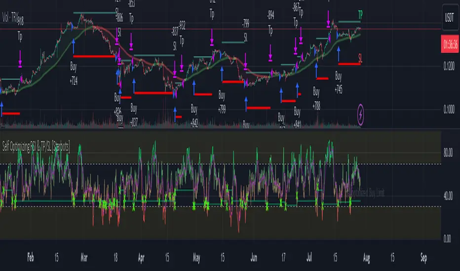Click the -894 Tp exit label
460x271 pixels.
pos(270,23)
